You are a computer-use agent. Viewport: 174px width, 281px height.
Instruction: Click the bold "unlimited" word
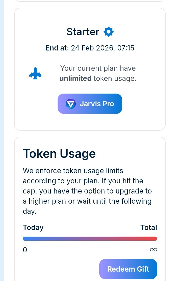tap(76, 79)
